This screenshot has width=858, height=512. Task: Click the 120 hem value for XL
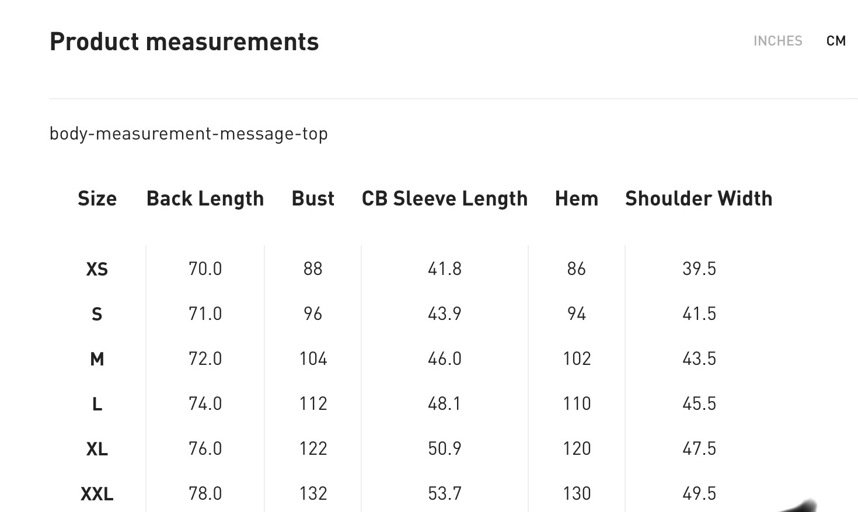[577, 448]
